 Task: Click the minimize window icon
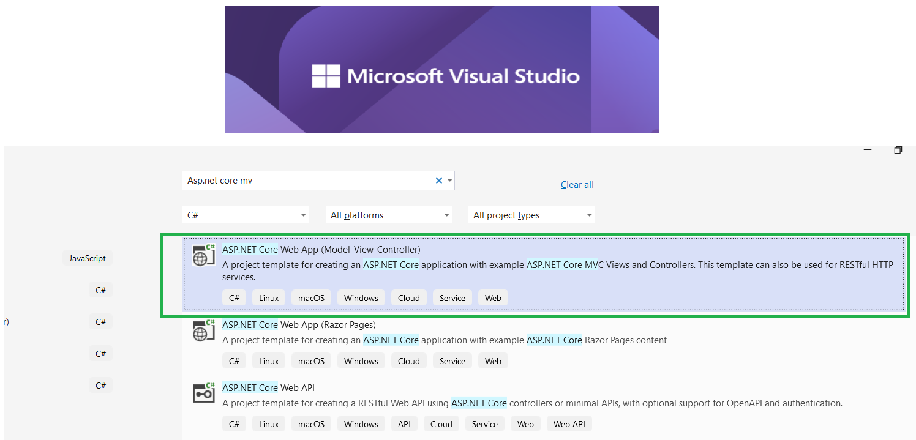[868, 149]
